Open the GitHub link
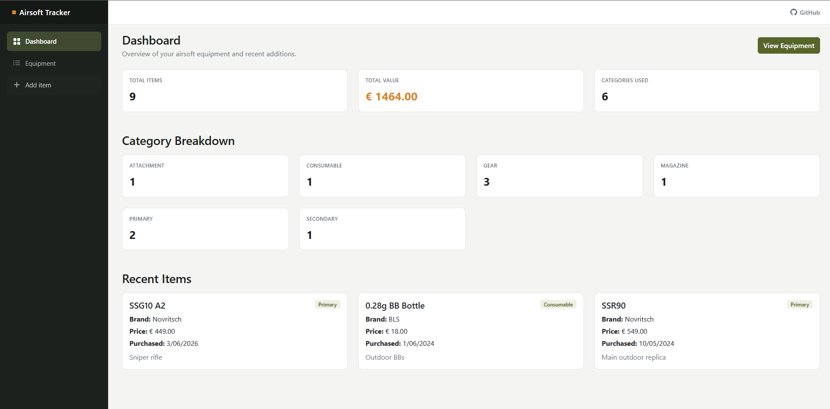The width and height of the screenshot is (830, 409). tap(805, 12)
